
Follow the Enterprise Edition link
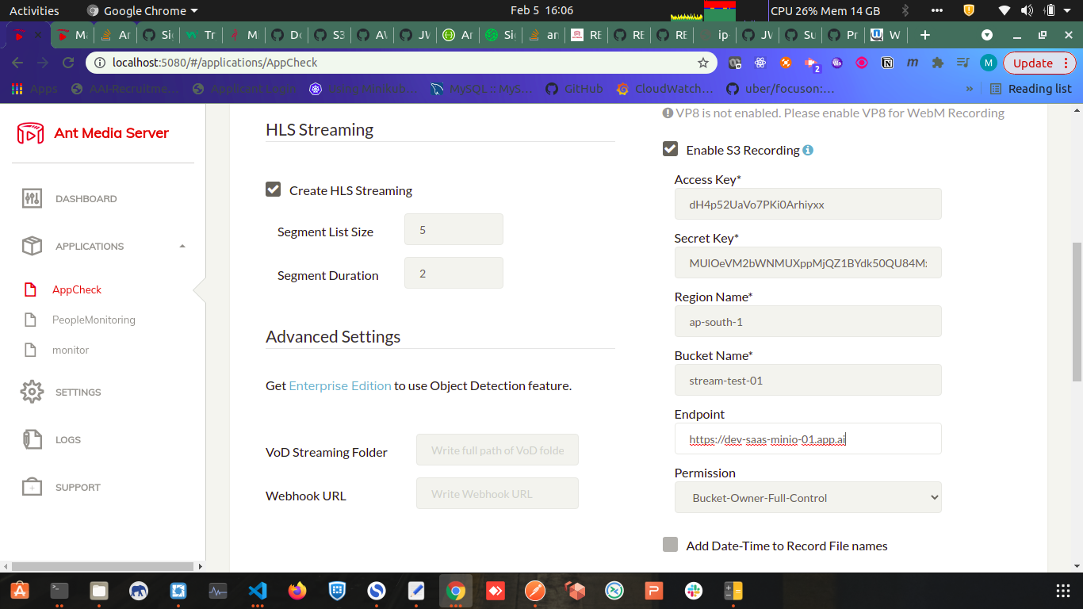coord(340,385)
